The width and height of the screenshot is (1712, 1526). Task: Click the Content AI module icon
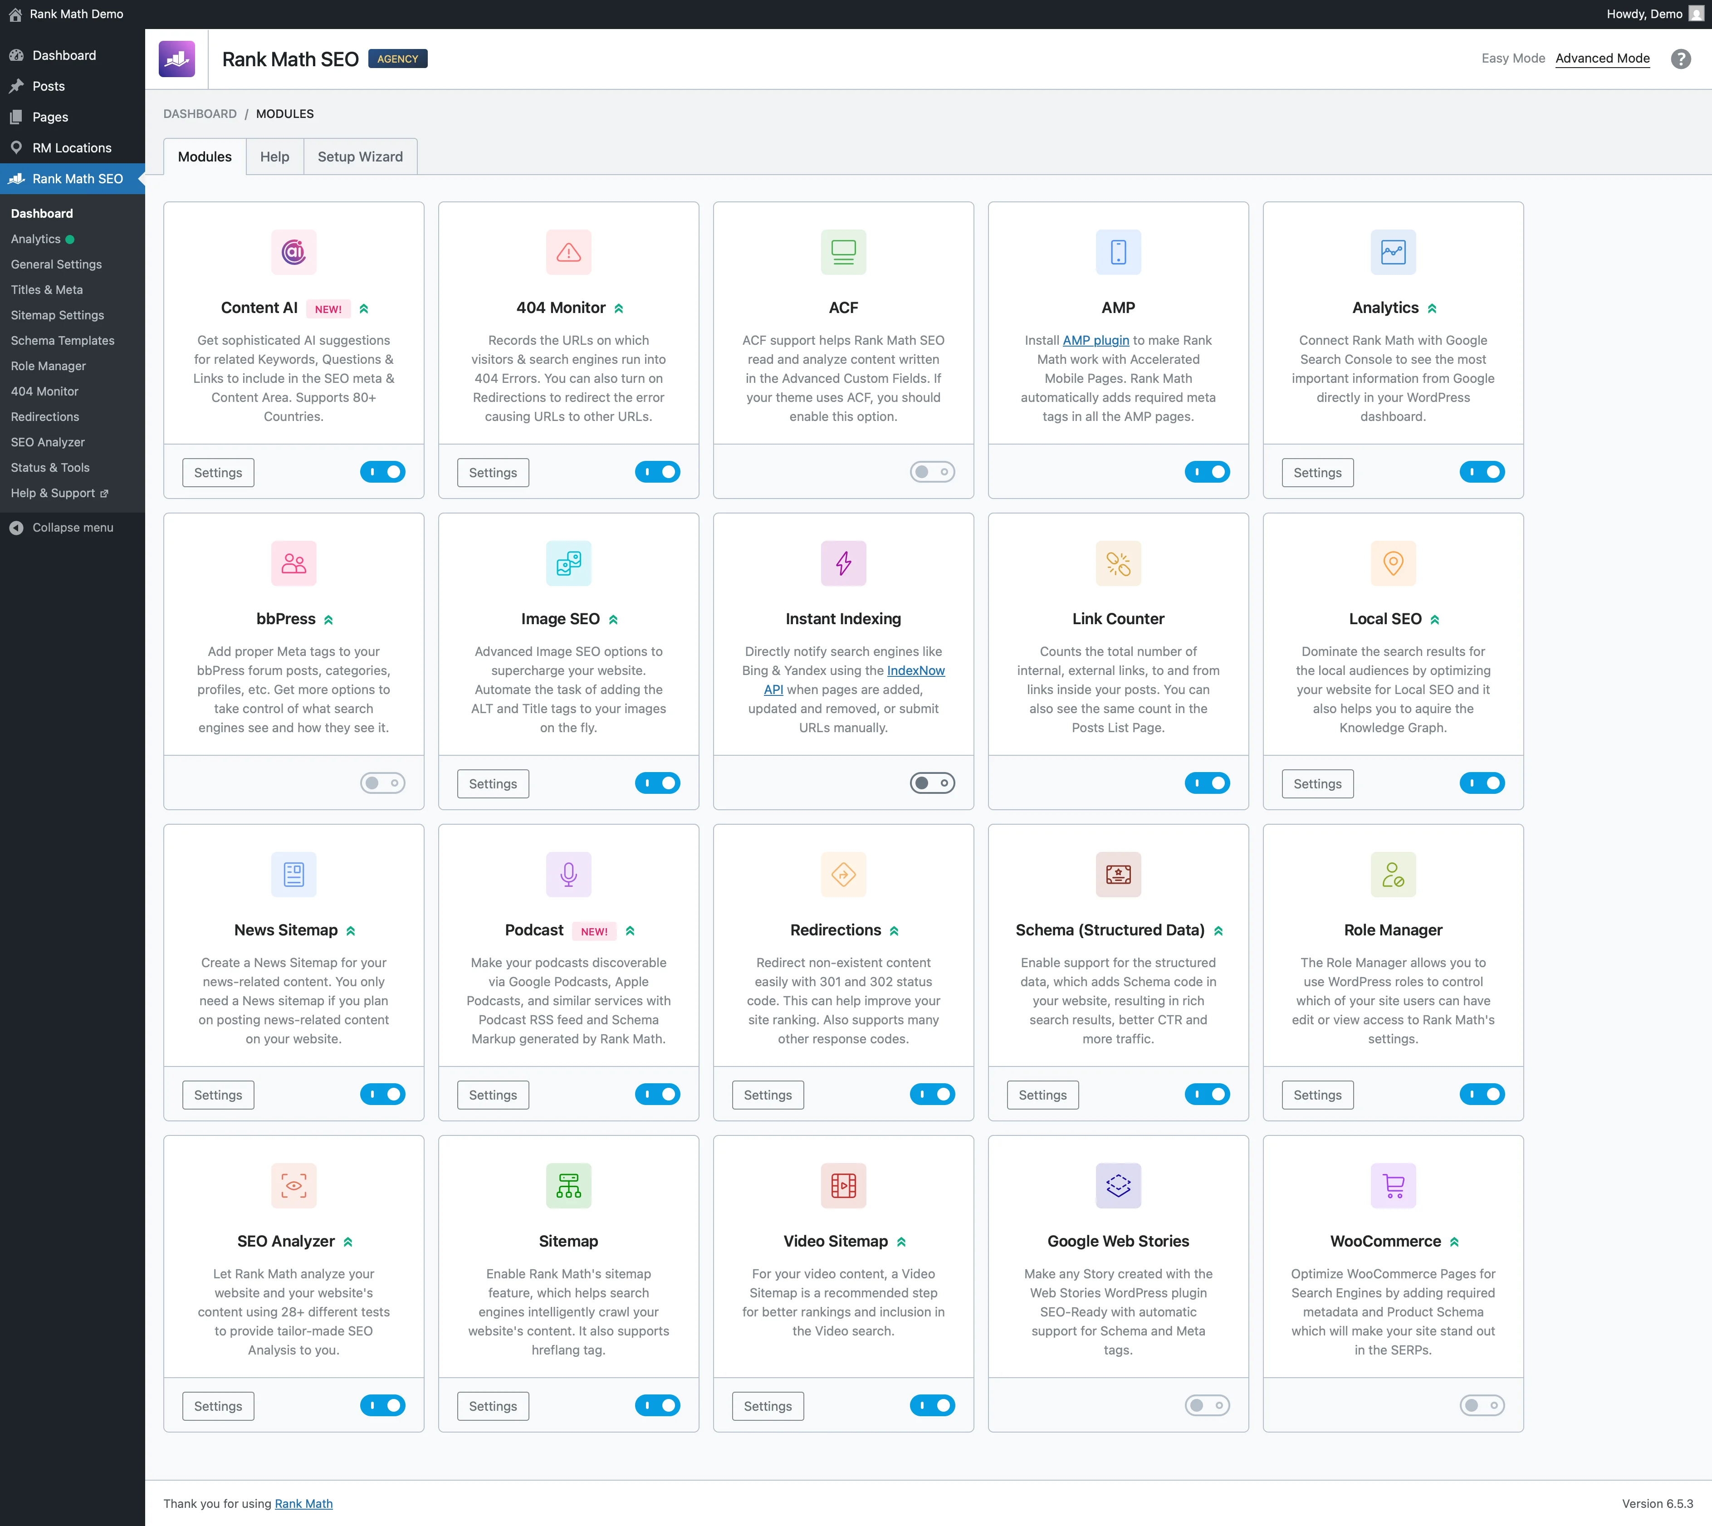(293, 252)
